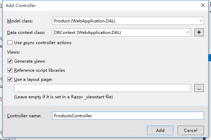Click the Add button

[160, 130]
